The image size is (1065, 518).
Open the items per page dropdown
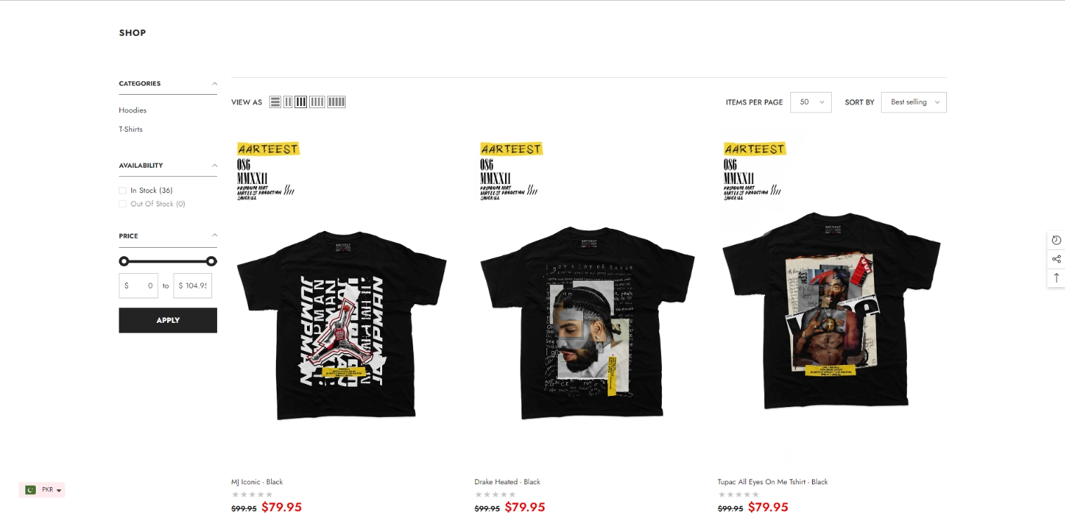[811, 102]
